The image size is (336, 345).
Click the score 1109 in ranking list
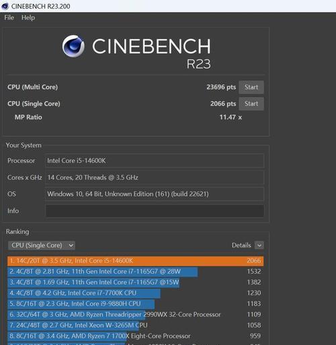pos(254,315)
